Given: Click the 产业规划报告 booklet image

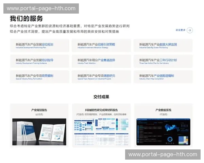Looking at the screenshot, I should pyautogui.click(x=39, y=132).
